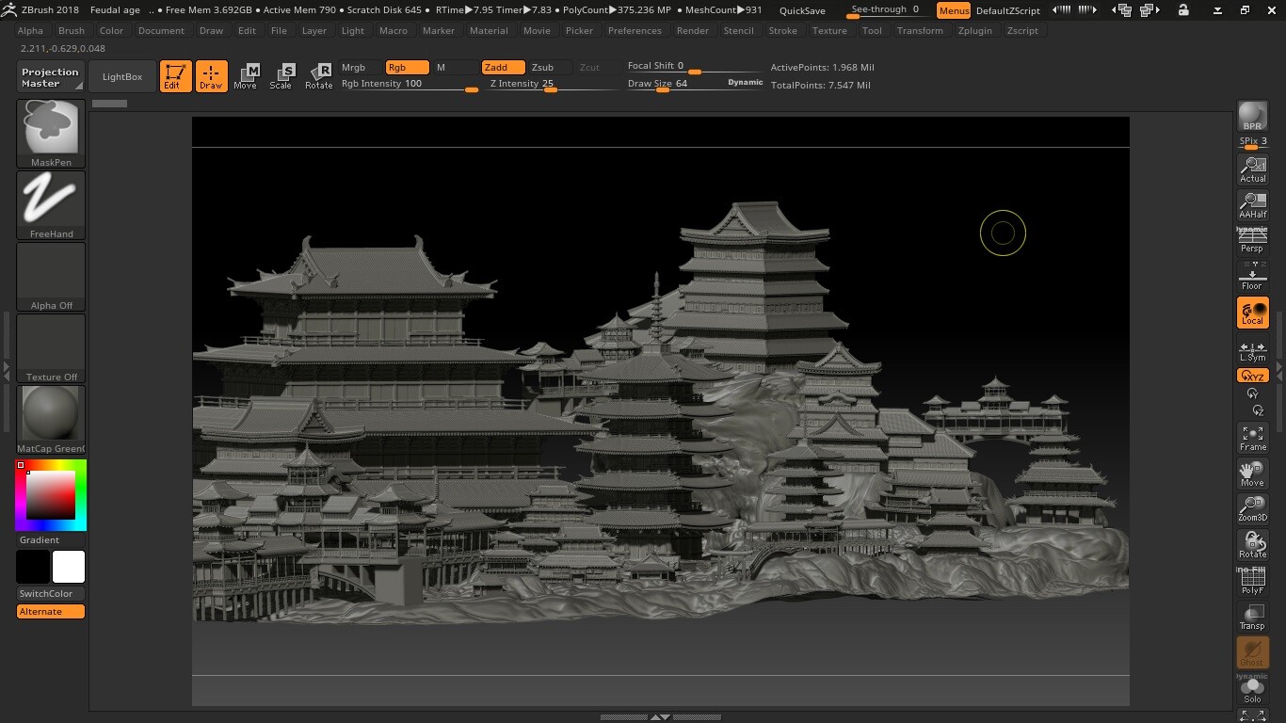Click the Zoom3D view icon

click(x=1252, y=509)
